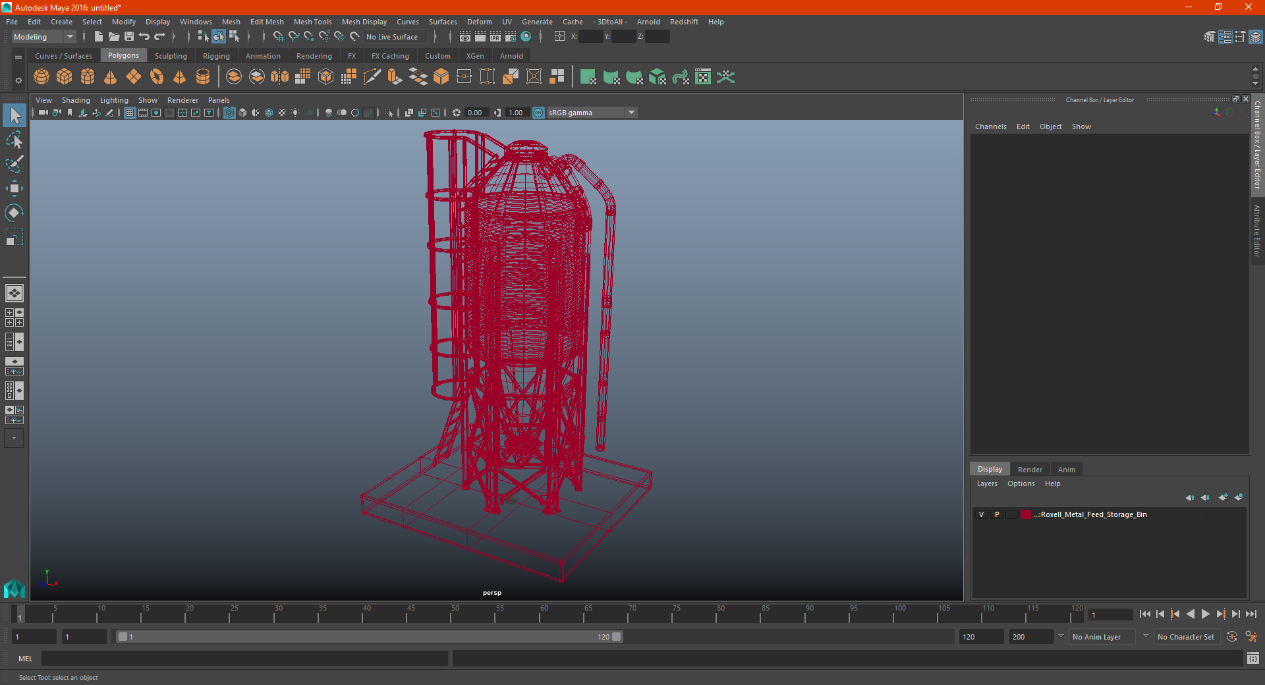Screen dimensions: 1265x685
Task: Toggle the viewport grid display button
Action: [x=130, y=113]
